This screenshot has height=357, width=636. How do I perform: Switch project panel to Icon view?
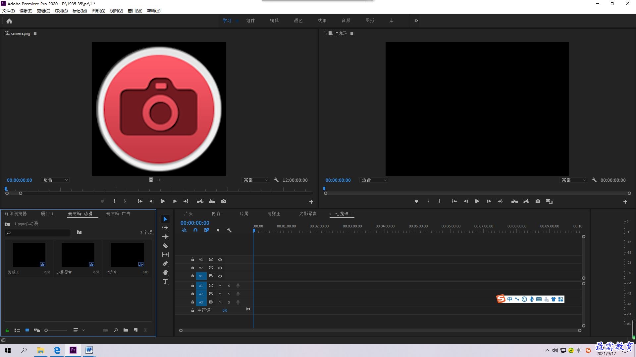point(27,330)
